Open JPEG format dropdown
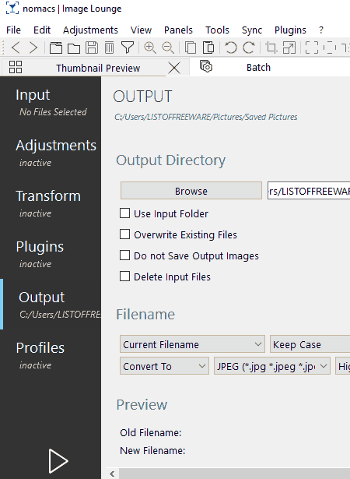Screen dimensions: 350x479 [x=272, y=366]
